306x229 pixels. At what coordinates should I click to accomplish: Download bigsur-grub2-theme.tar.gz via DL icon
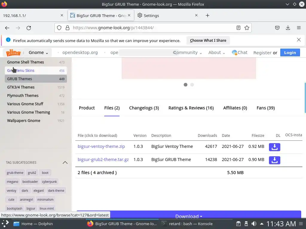(x=274, y=160)
